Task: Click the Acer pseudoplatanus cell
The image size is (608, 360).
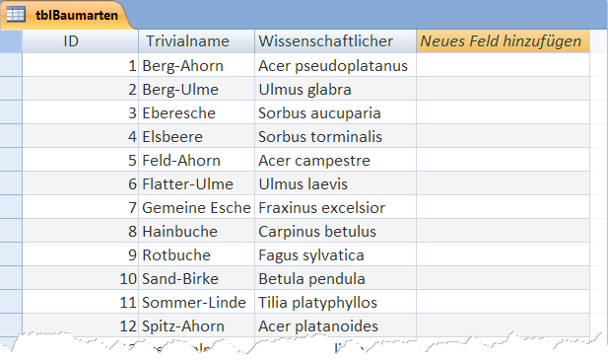Action: click(x=335, y=65)
